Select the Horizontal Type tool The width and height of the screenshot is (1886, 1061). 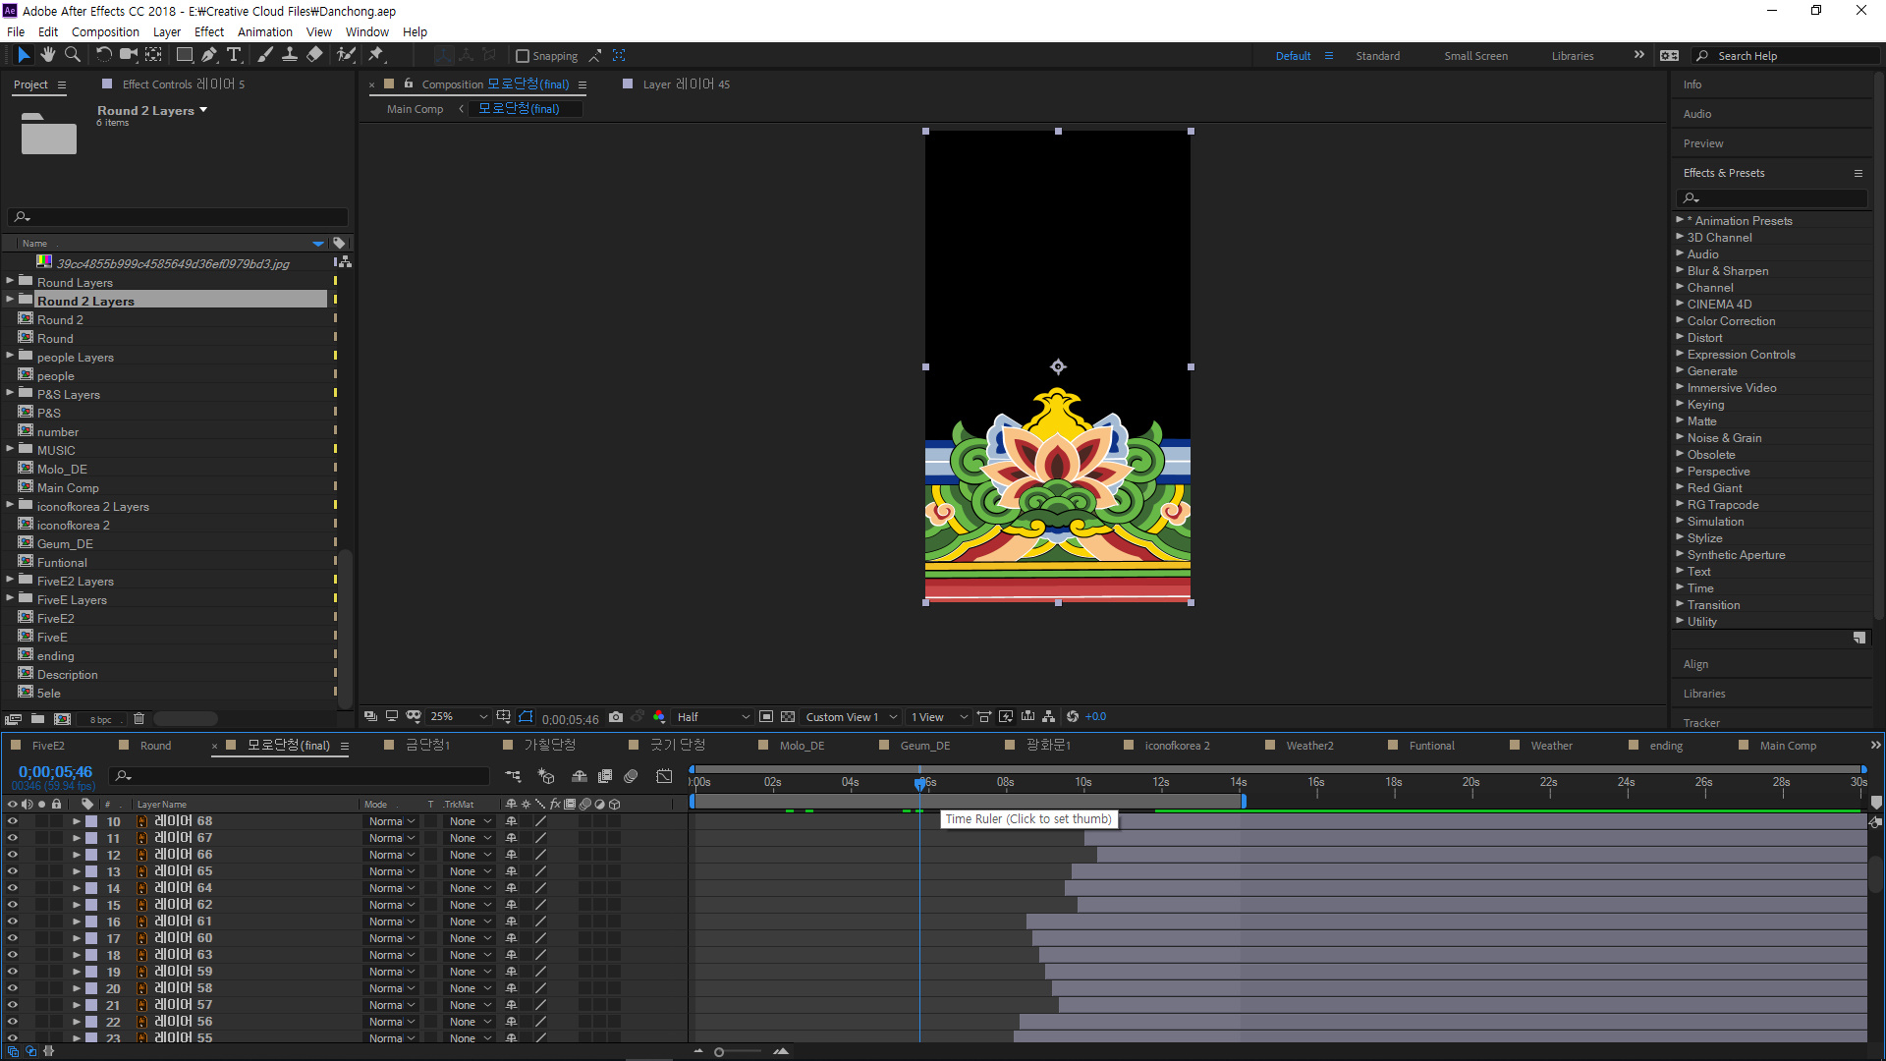(234, 55)
